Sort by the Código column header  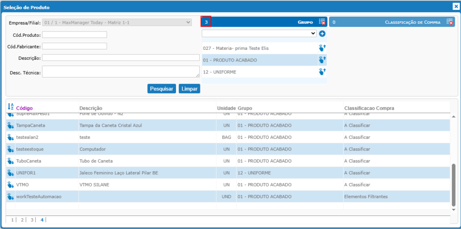[x=24, y=108]
